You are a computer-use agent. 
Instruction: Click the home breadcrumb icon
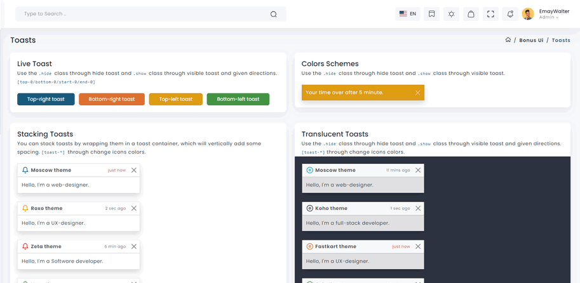508,40
